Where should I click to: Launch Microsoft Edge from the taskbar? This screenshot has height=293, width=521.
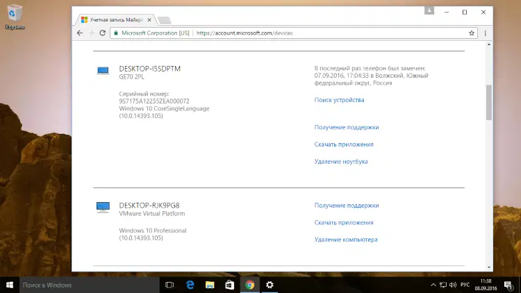[190, 285]
